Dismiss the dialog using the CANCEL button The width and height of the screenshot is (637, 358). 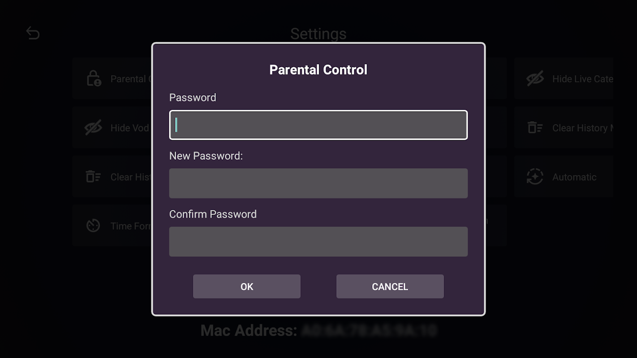[390, 286]
